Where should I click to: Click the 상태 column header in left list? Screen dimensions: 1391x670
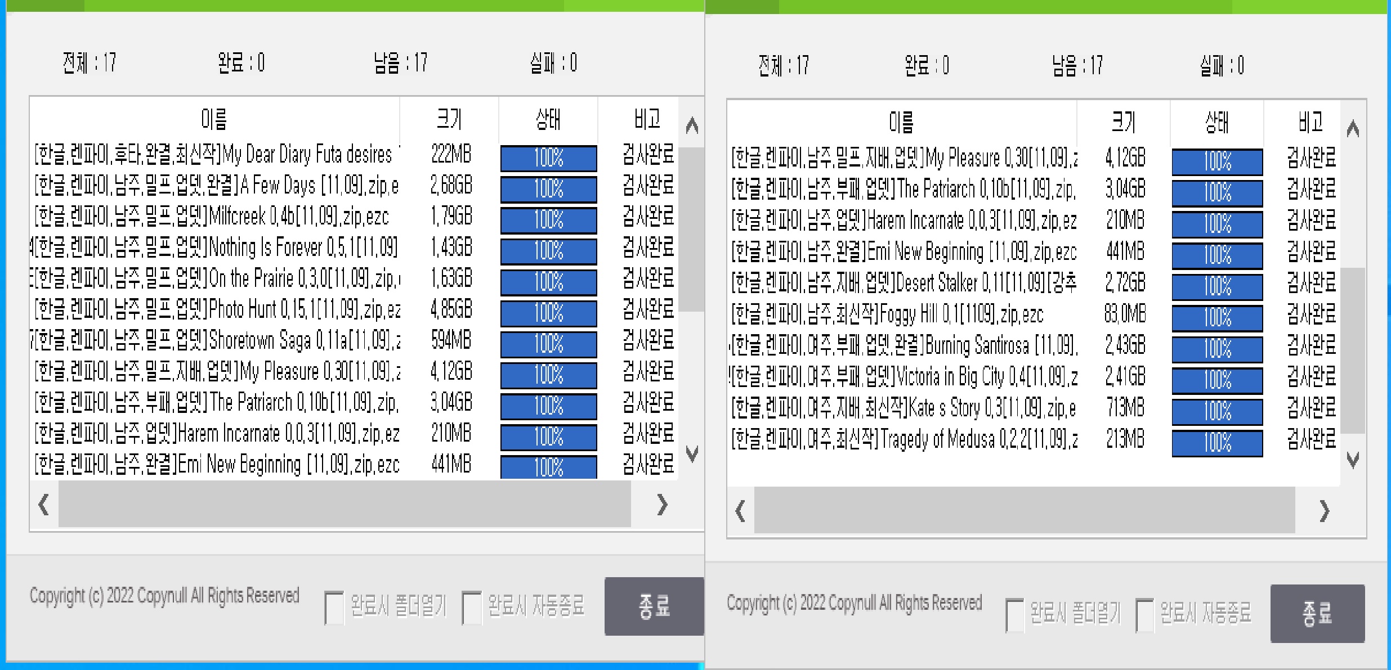(548, 119)
